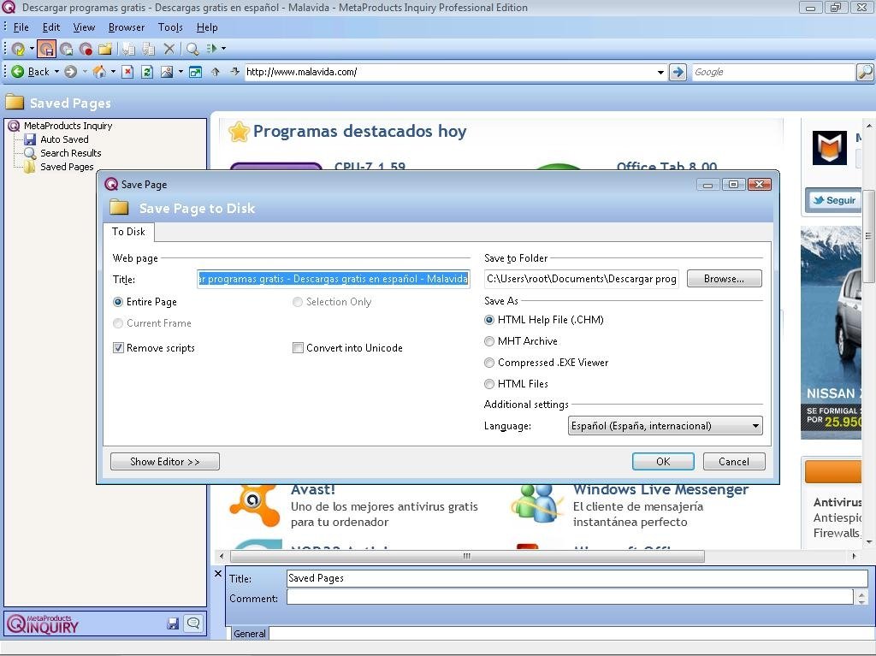Click the grey down arrow icon beside address
Viewport: 876px width, 656px height.
[x=234, y=72]
